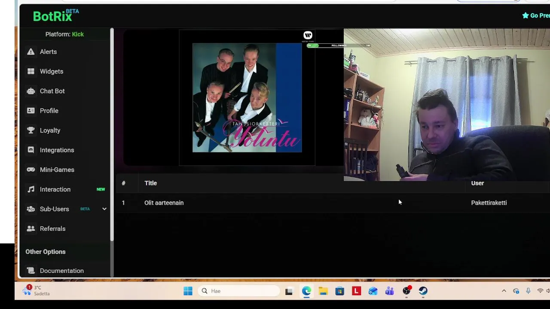
Task: Click the Kick platform label
Action: point(78,34)
